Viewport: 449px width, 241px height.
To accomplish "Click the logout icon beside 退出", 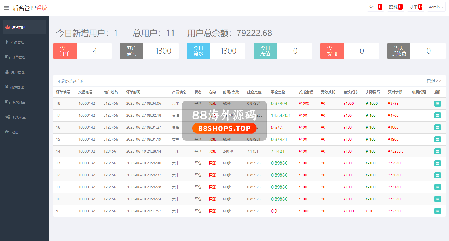I will 7,132.
